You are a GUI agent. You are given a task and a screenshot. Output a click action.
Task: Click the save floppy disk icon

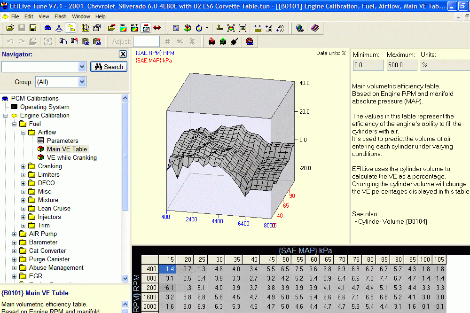(x=22, y=28)
